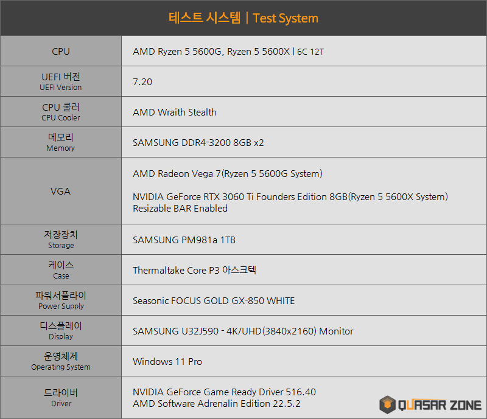Select the Power Supply label cell
This screenshot has width=487, height=419.
(x=61, y=300)
